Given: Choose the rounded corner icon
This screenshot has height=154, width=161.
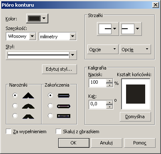Looking at the screenshot, I should click(x=28, y=106).
